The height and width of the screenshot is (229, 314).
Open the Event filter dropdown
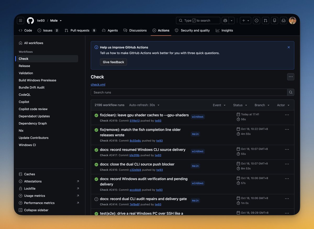[x=219, y=105]
